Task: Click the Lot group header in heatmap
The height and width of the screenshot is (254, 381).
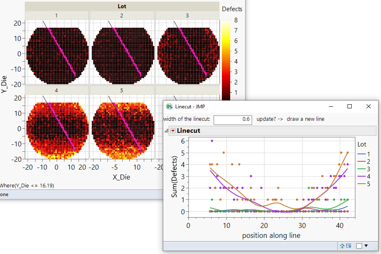Action: point(122,6)
